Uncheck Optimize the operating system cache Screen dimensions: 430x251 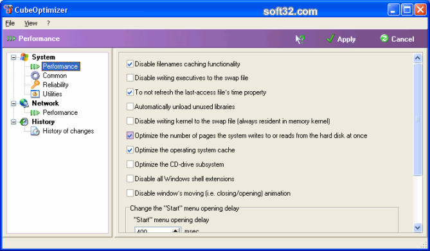tap(130, 150)
